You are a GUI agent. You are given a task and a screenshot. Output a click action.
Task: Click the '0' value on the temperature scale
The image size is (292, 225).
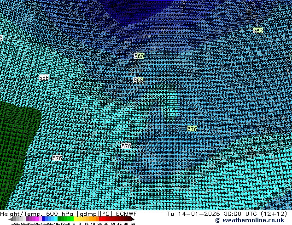pyautogui.click(x=74, y=224)
